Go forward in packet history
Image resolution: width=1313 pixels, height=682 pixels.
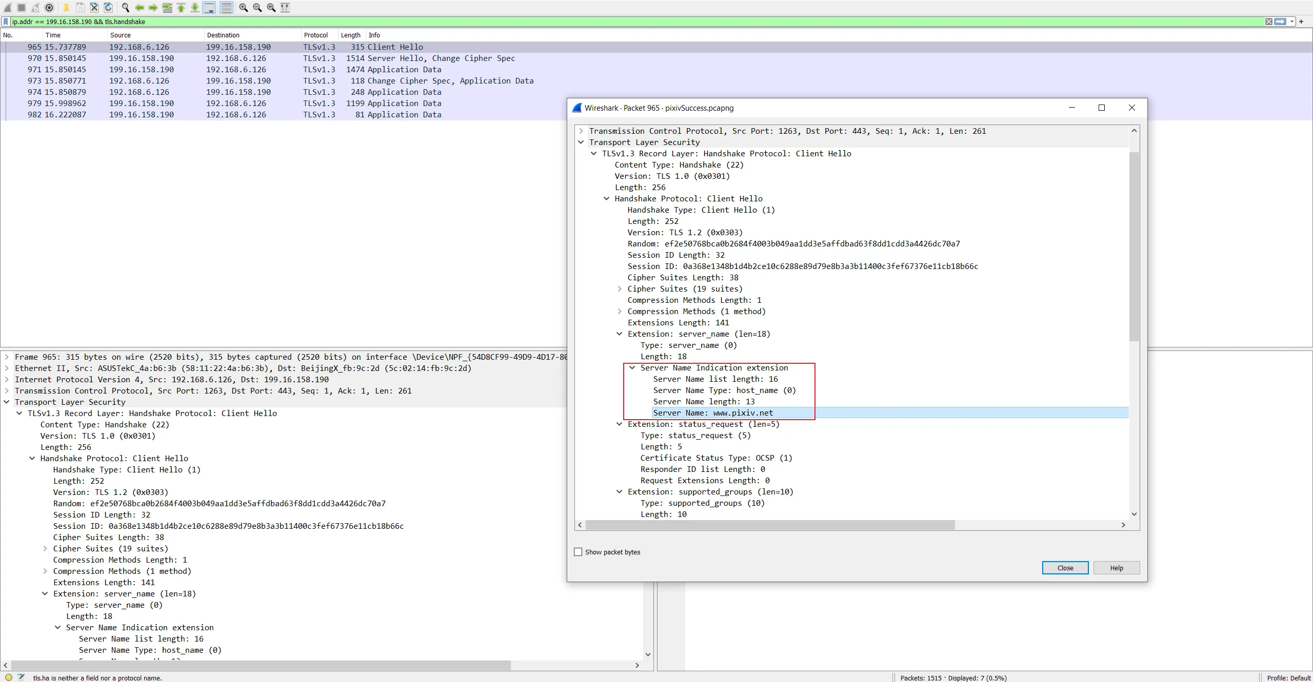(x=153, y=7)
